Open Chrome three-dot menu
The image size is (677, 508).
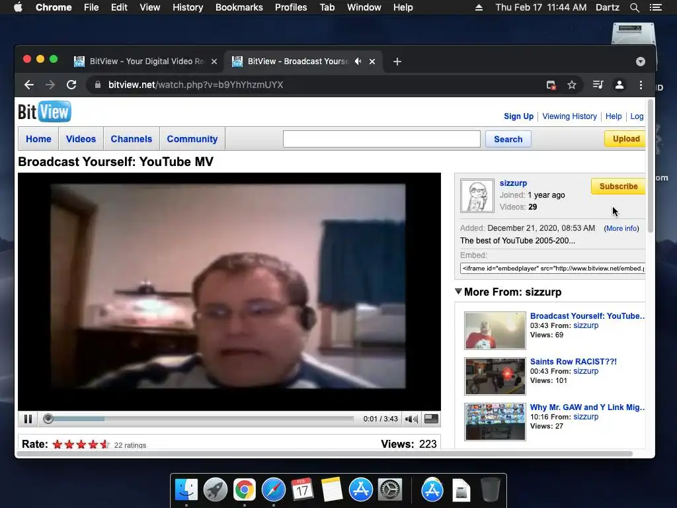click(x=641, y=85)
